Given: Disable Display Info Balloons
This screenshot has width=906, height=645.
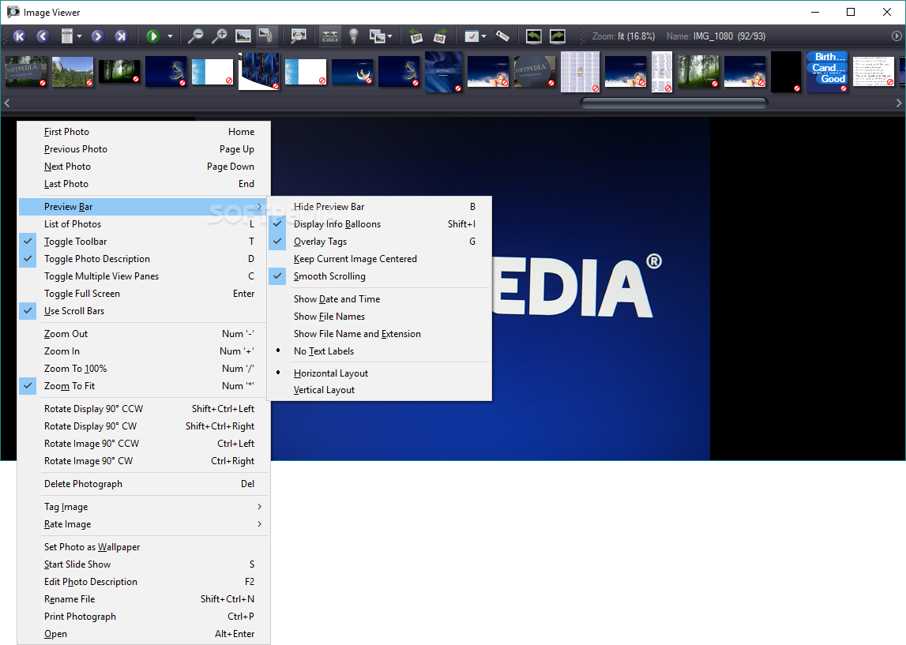Looking at the screenshot, I should tap(379, 224).
